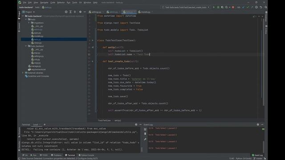Click the profiler icon in toolbar
Screen dimensions: 285x160
[227, 7]
